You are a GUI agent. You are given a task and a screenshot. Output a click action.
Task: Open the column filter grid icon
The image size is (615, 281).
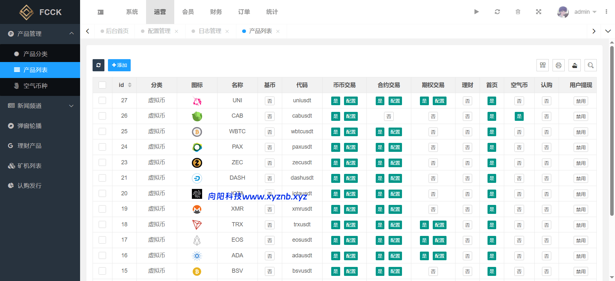tap(543, 65)
